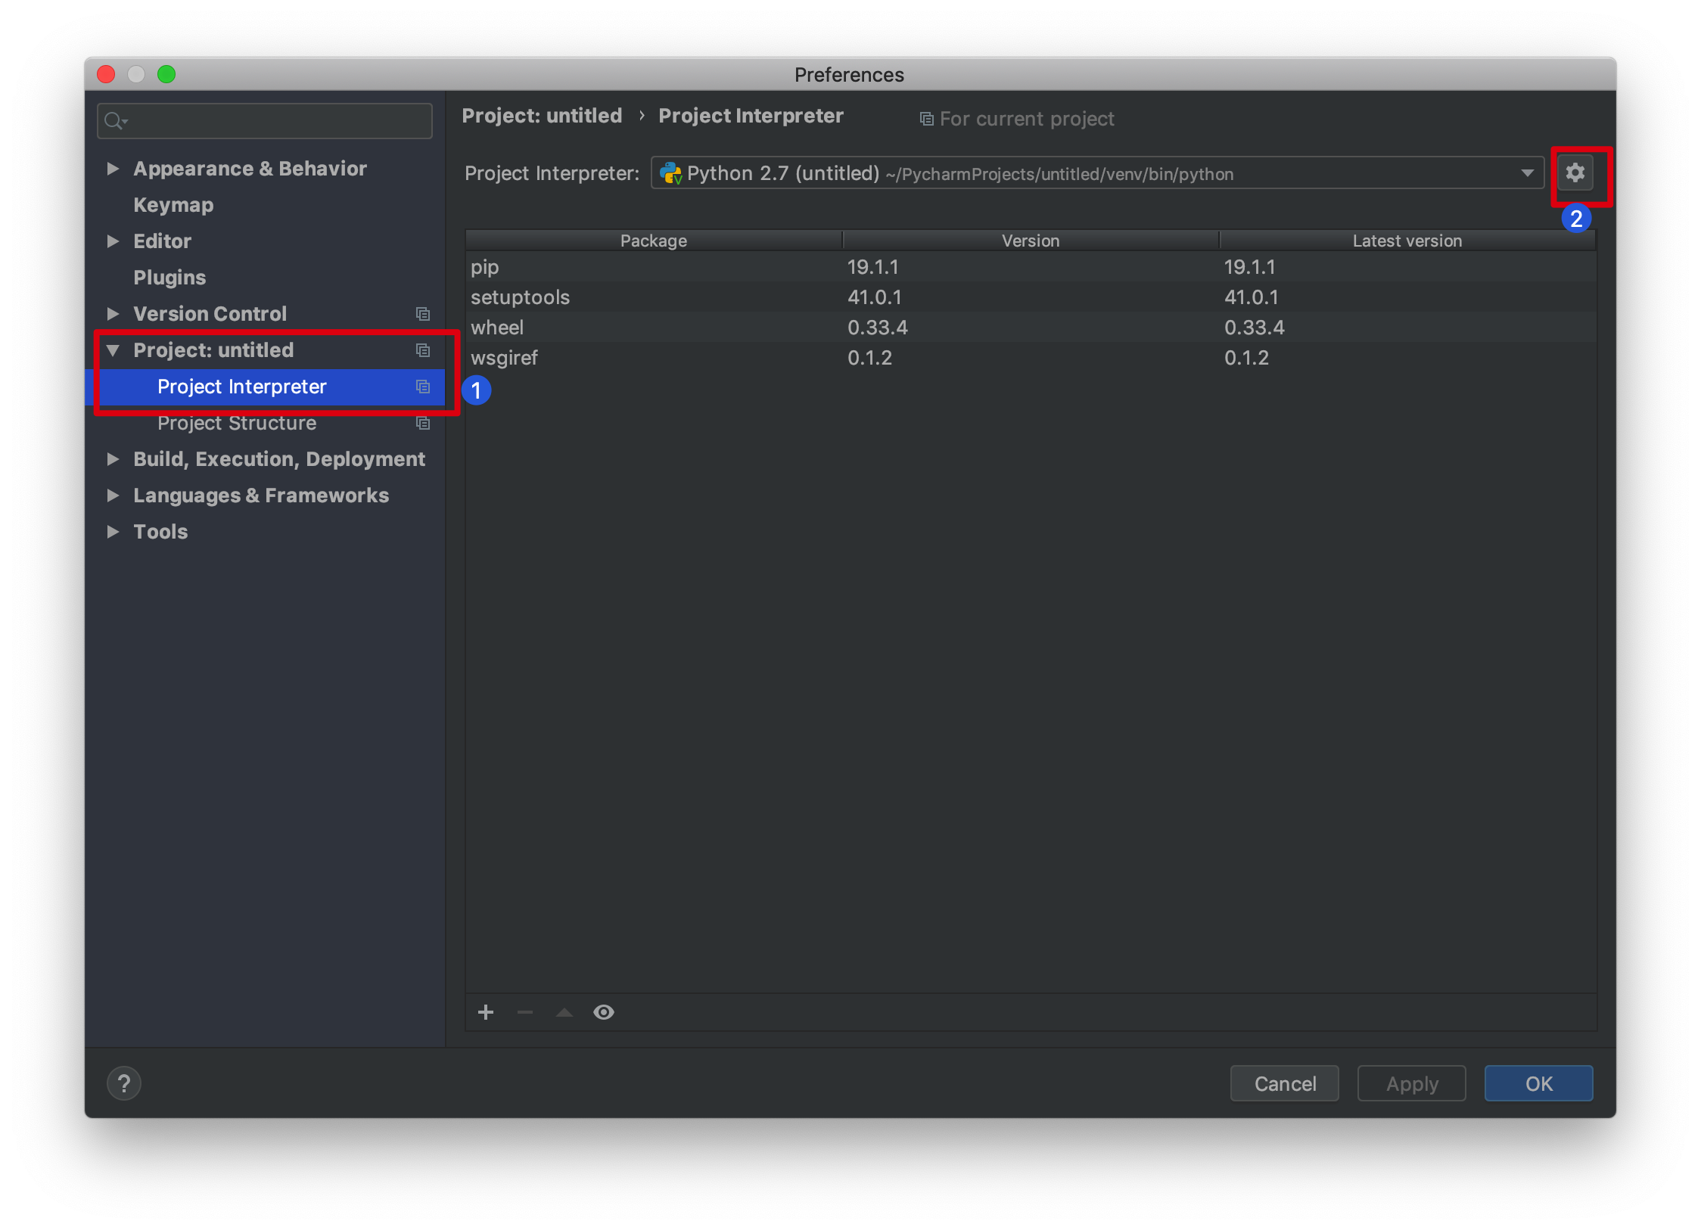Close the Preferences window with red button

pyautogui.click(x=106, y=74)
